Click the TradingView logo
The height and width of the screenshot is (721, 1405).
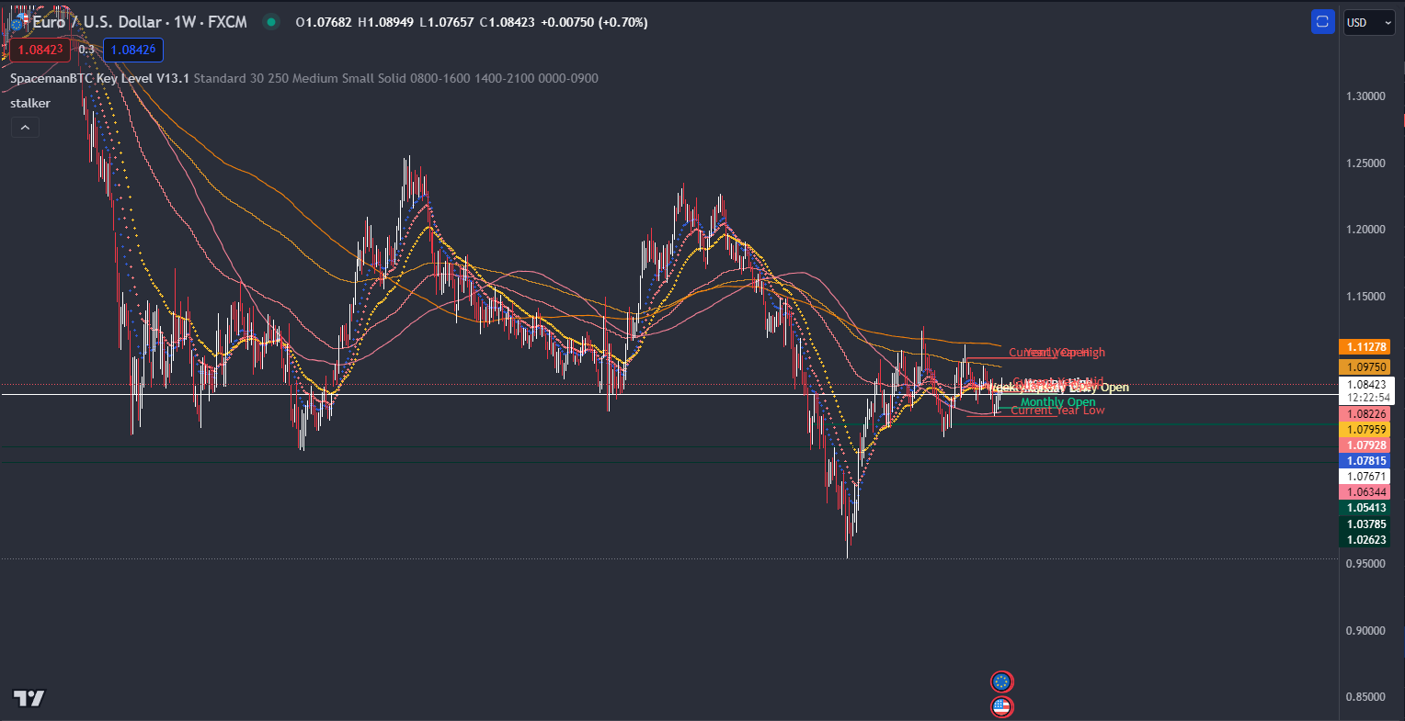[29, 699]
